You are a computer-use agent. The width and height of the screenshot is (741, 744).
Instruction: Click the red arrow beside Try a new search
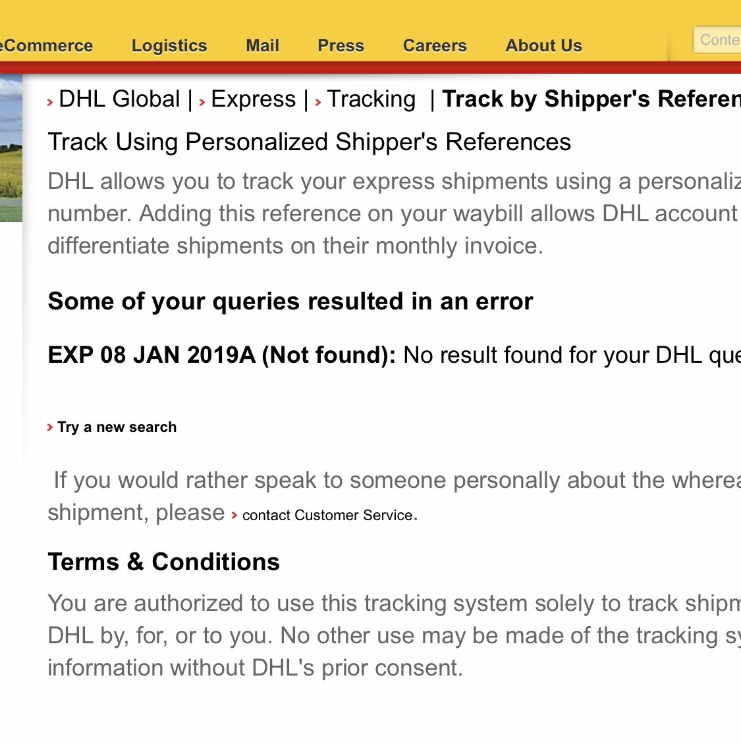[50, 427]
